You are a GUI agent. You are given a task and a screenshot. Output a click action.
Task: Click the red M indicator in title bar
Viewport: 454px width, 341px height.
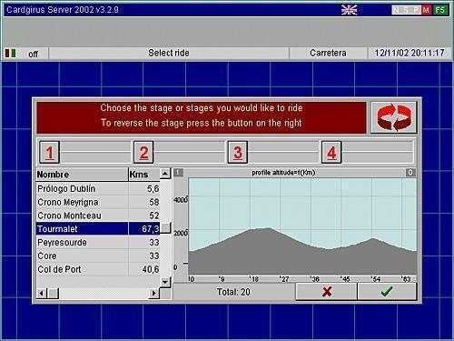point(426,10)
